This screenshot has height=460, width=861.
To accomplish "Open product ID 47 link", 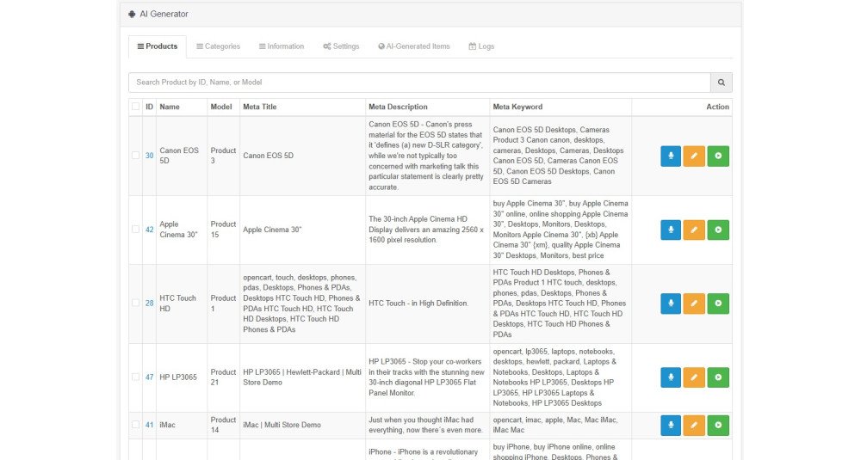I will click(x=149, y=377).
